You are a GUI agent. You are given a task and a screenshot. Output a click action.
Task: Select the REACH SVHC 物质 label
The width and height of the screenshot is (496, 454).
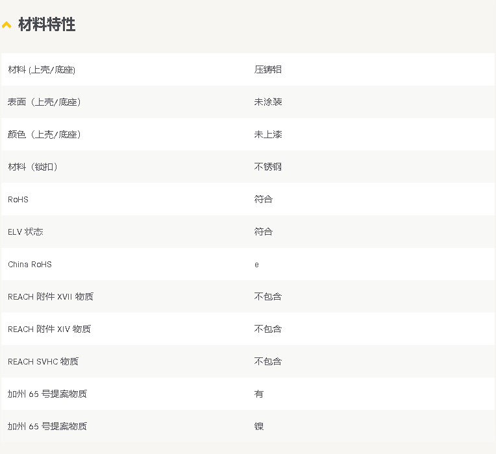43,361
